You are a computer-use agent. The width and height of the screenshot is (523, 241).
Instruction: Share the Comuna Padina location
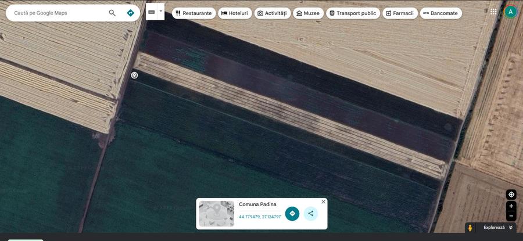tap(311, 214)
